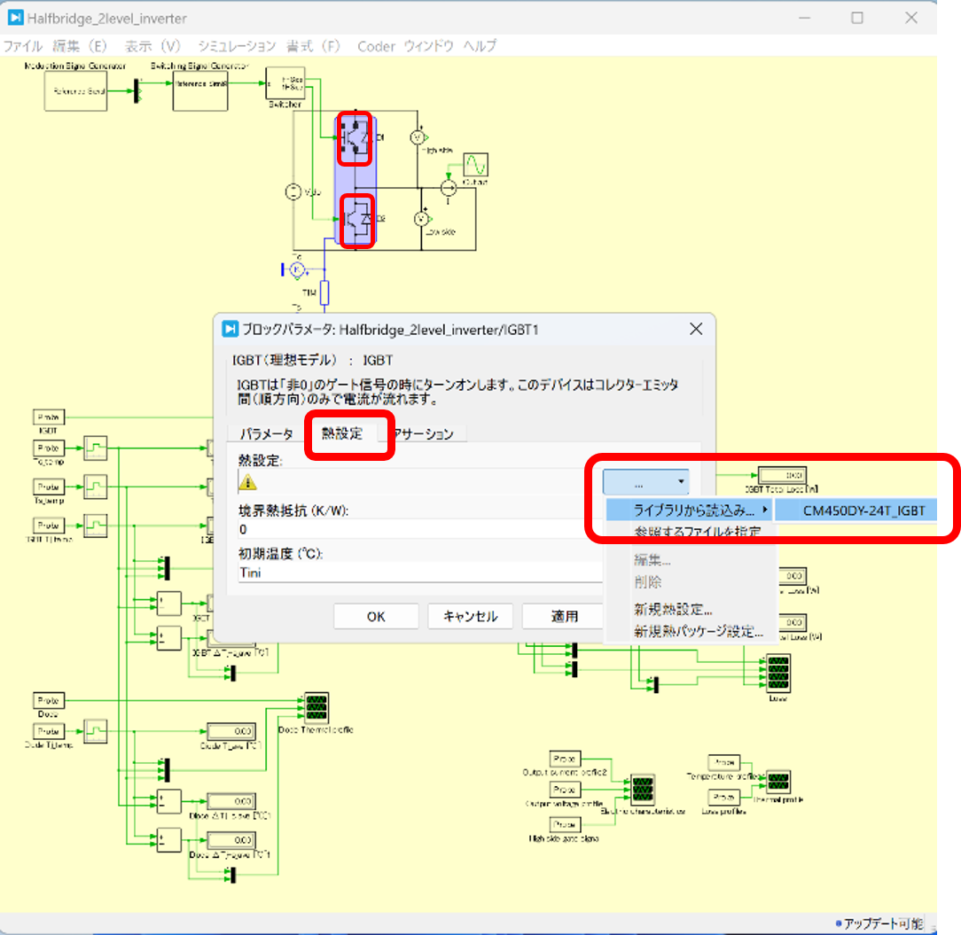
Task: Switch to the パラメータ tab
Action: [266, 433]
